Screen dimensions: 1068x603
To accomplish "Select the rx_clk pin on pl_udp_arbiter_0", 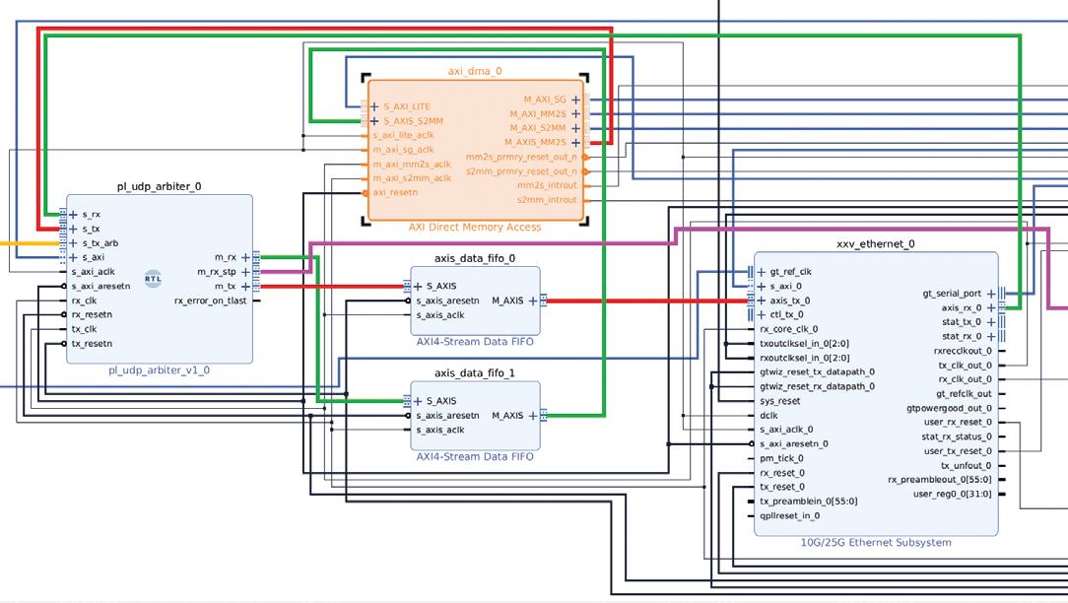I will click(x=85, y=301).
